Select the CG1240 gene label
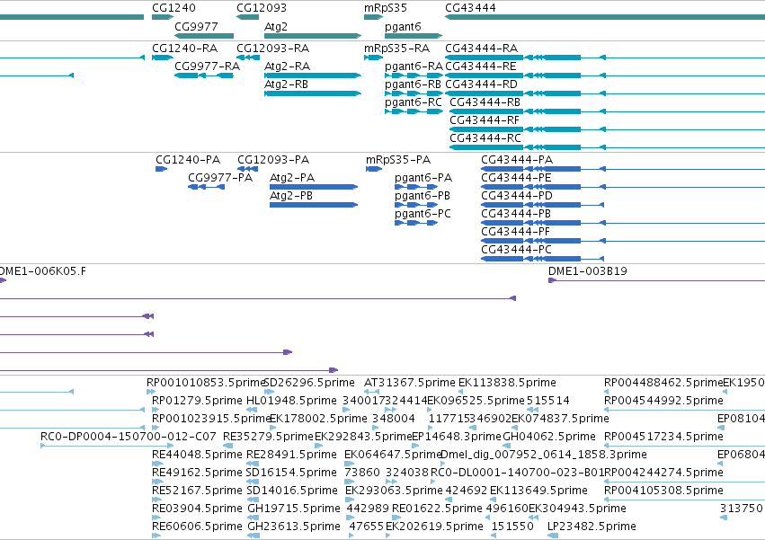Viewport: 765px width, 540px height. coord(173,8)
